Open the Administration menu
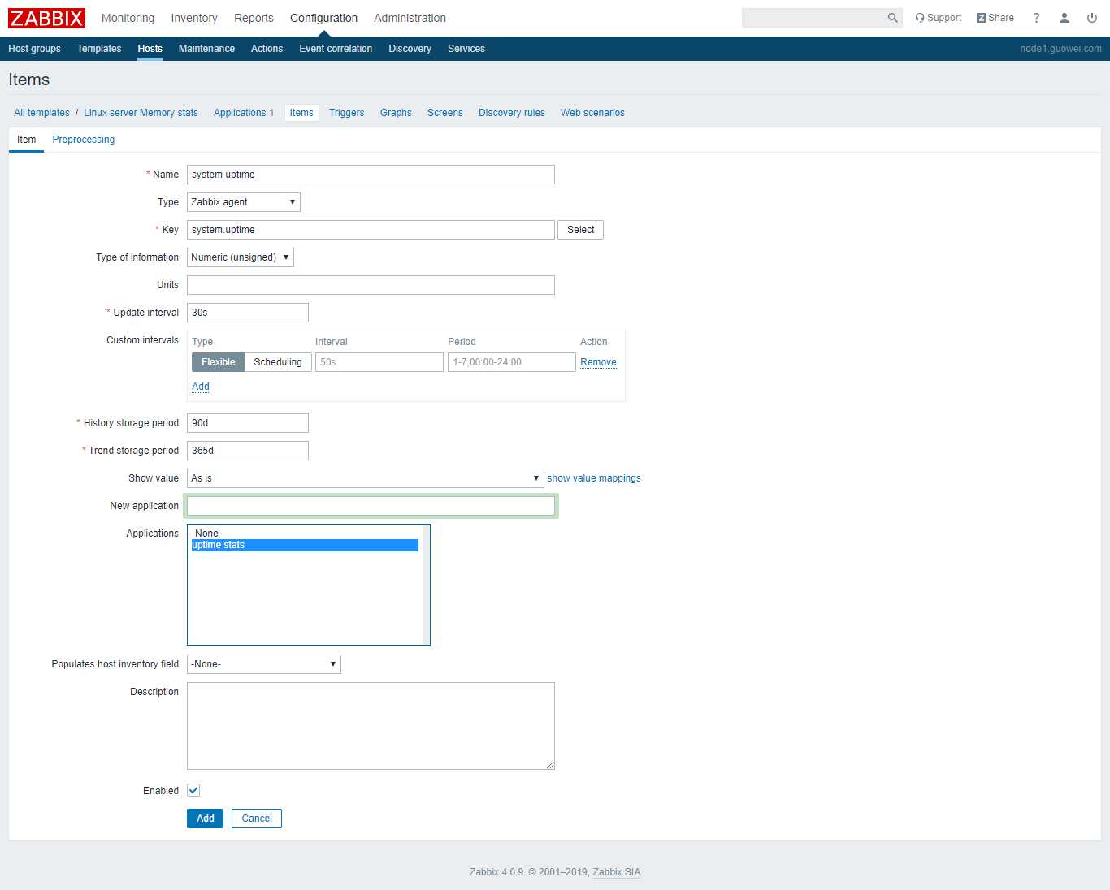Screen dimensions: 1110x890 pos(410,18)
